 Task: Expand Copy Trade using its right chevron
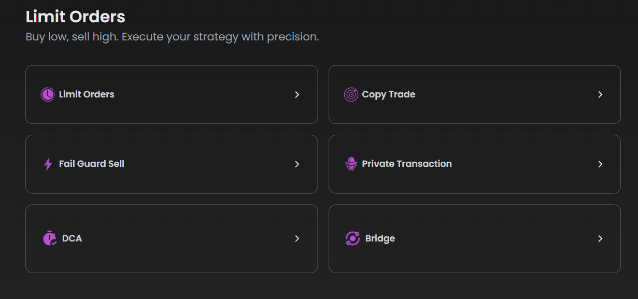pyautogui.click(x=600, y=95)
